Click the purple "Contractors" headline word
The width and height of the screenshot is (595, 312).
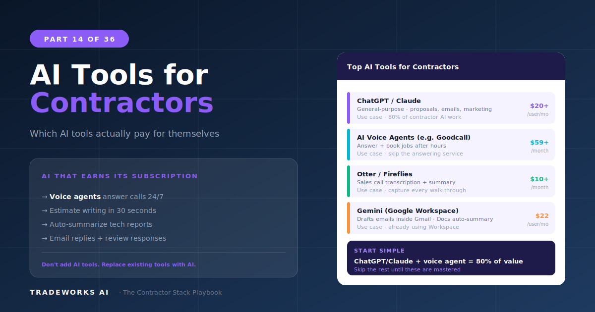(x=121, y=103)
